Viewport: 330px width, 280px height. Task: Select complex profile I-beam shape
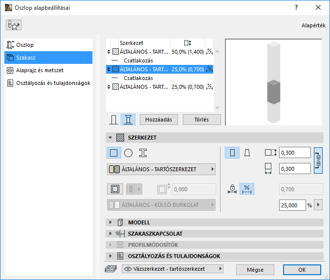coord(143,153)
